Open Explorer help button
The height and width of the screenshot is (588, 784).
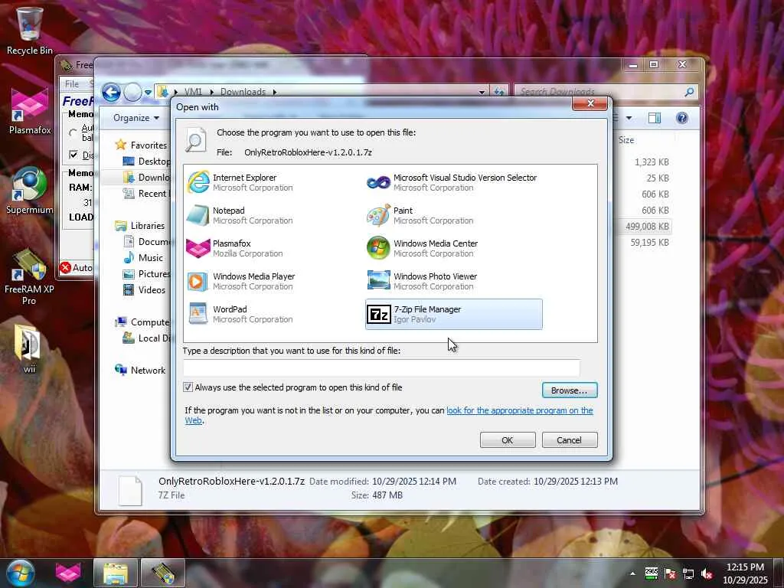point(681,118)
